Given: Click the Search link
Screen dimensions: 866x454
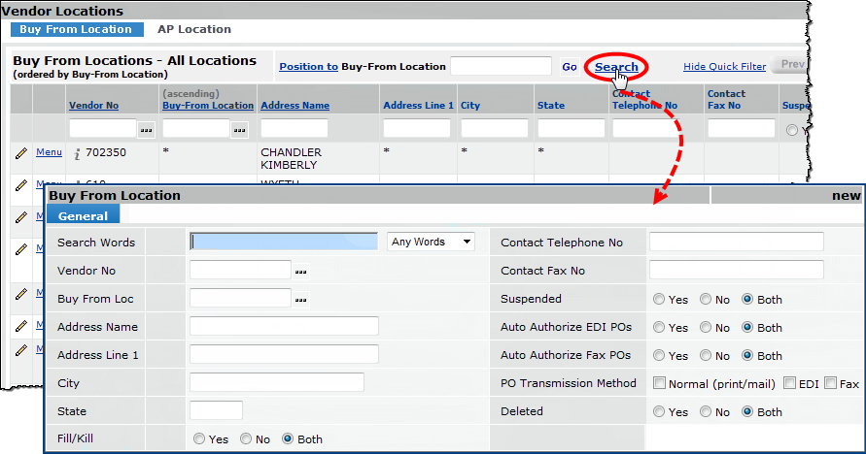Looking at the screenshot, I should [616, 67].
